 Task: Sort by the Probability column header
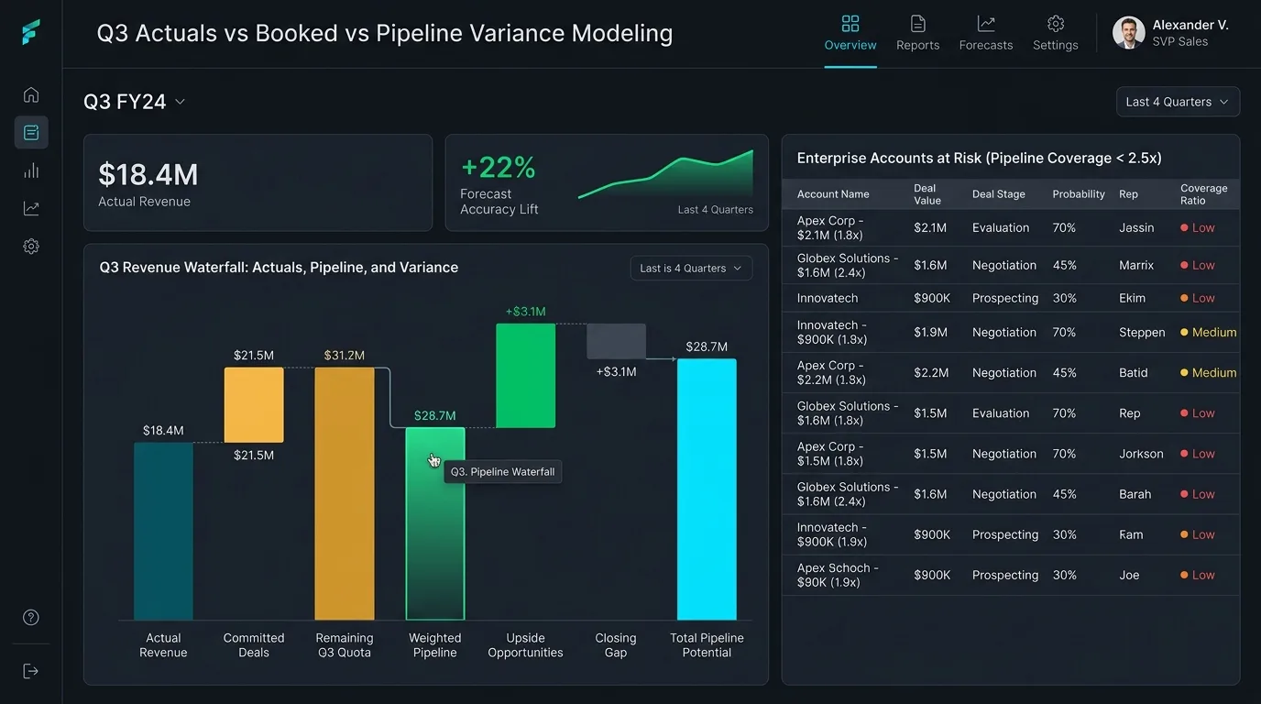point(1079,194)
